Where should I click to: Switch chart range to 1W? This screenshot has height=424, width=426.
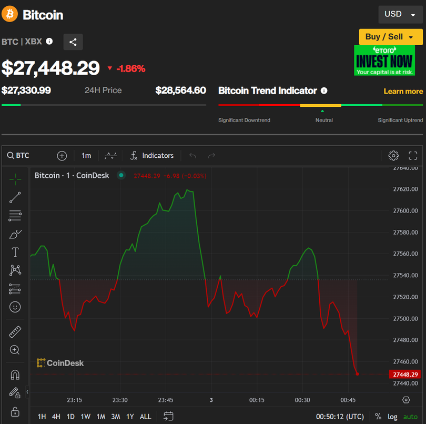tap(85, 417)
